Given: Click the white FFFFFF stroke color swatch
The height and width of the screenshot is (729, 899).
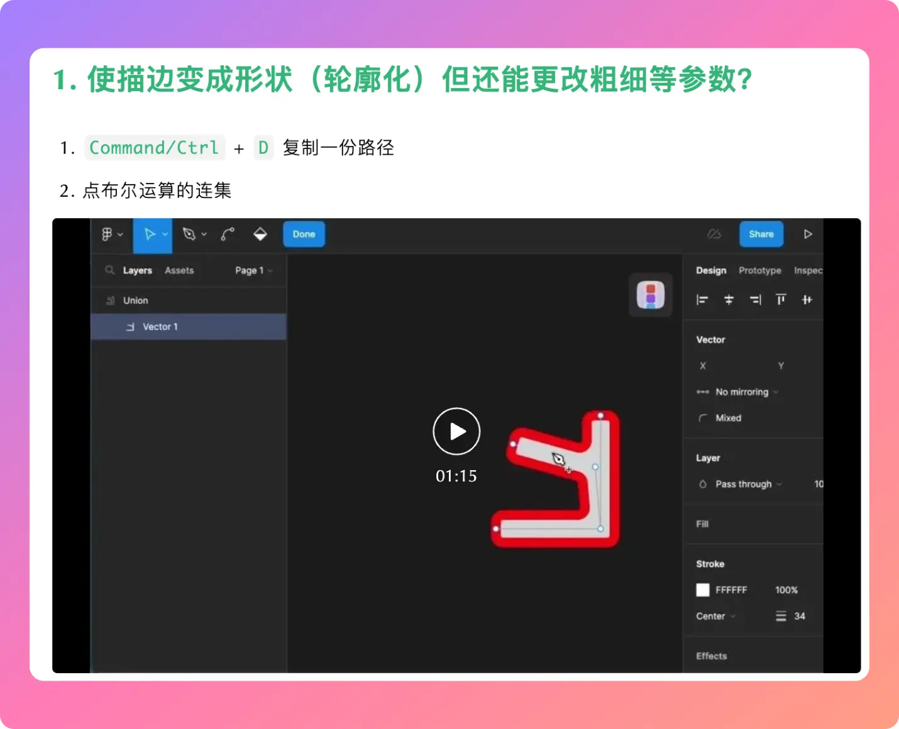Looking at the screenshot, I should pyautogui.click(x=703, y=589).
